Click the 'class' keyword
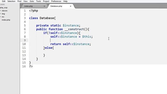The height and width of the screenshot is (94, 167). pos(34,18)
